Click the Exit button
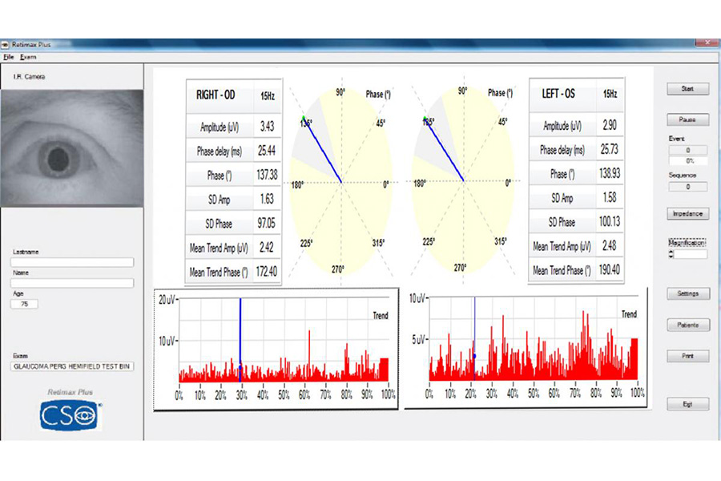721x481 pixels. [x=688, y=404]
